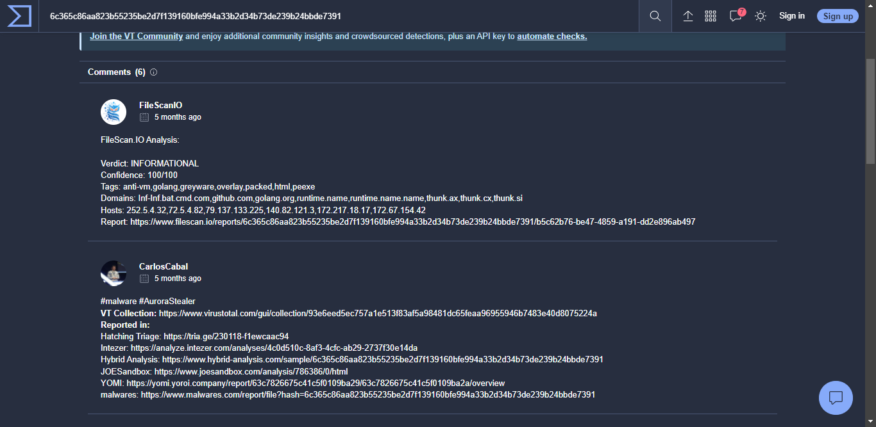
Task: Click the Comments info icon
Action: click(153, 72)
